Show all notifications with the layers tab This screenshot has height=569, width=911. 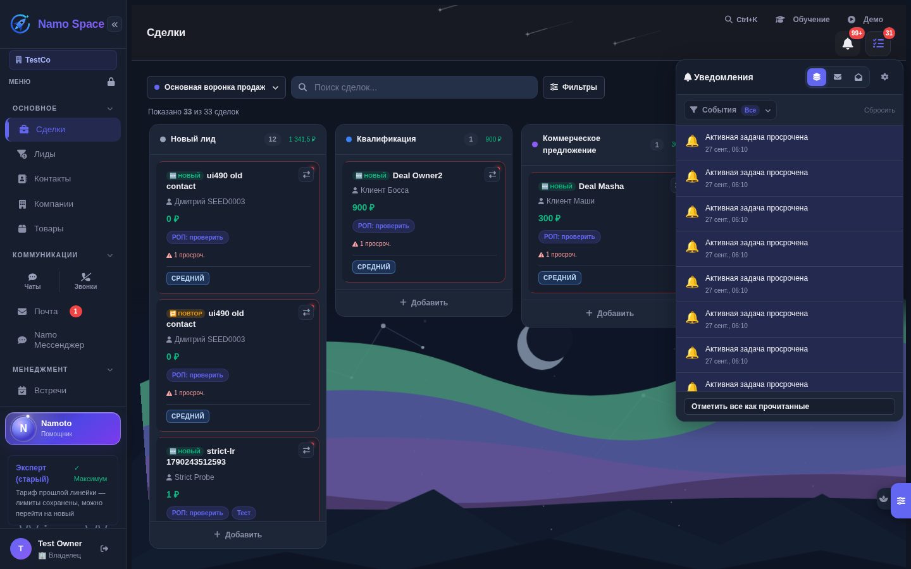817,77
